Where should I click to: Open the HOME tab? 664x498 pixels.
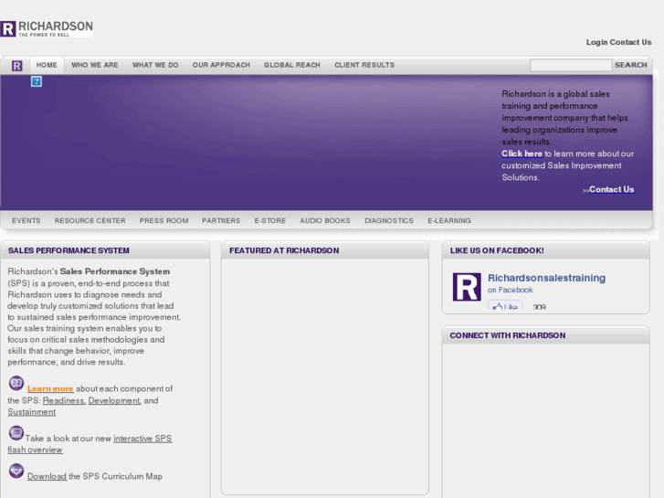(47, 65)
